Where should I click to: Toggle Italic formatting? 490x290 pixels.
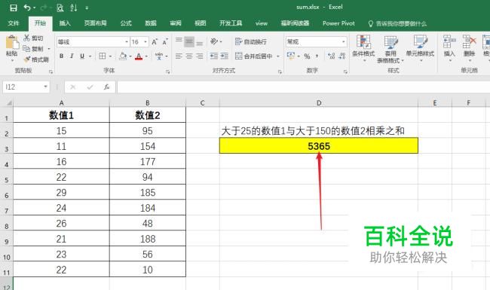coord(72,56)
